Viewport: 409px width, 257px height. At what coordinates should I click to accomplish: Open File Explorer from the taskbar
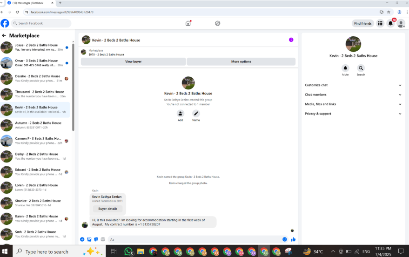pyautogui.click(x=141, y=251)
